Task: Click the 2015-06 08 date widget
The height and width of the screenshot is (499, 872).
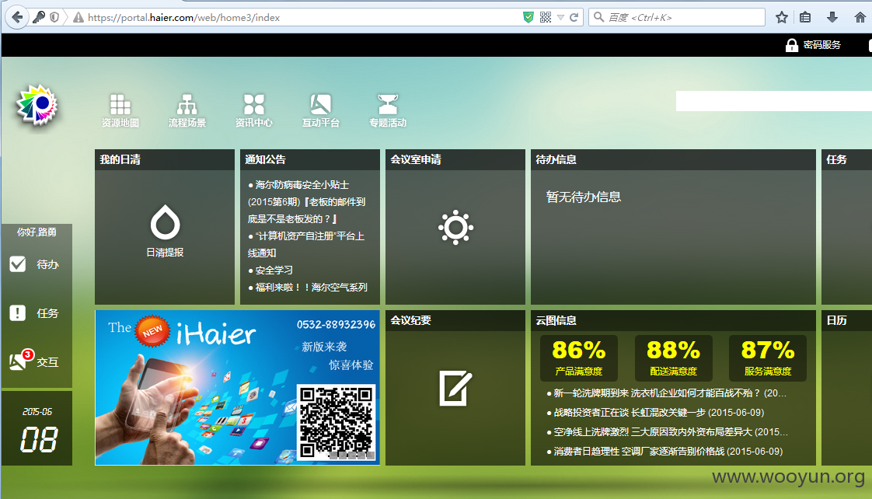Action: point(37,428)
